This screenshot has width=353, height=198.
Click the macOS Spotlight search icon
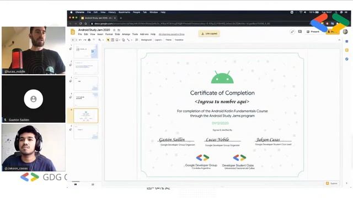pos(336,12)
